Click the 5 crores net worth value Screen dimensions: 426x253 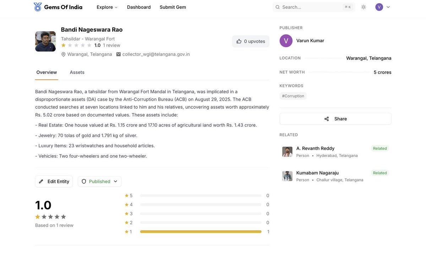[x=383, y=72]
